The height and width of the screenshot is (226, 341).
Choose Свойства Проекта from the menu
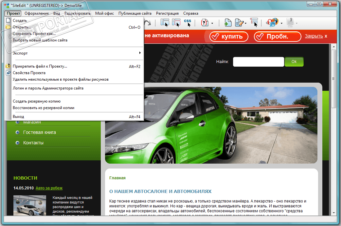click(29, 73)
